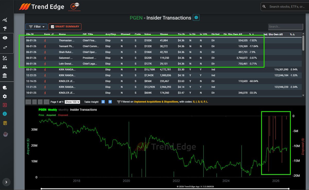Sort by Code column header
The image size is (309, 190).
point(138,34)
